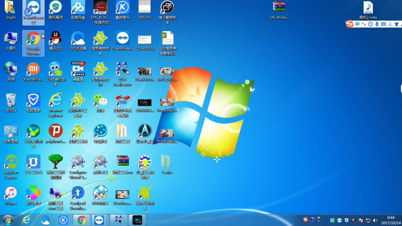Select the 猎人华为助手 desktop icon
402x226 pixels.
click(145, 198)
